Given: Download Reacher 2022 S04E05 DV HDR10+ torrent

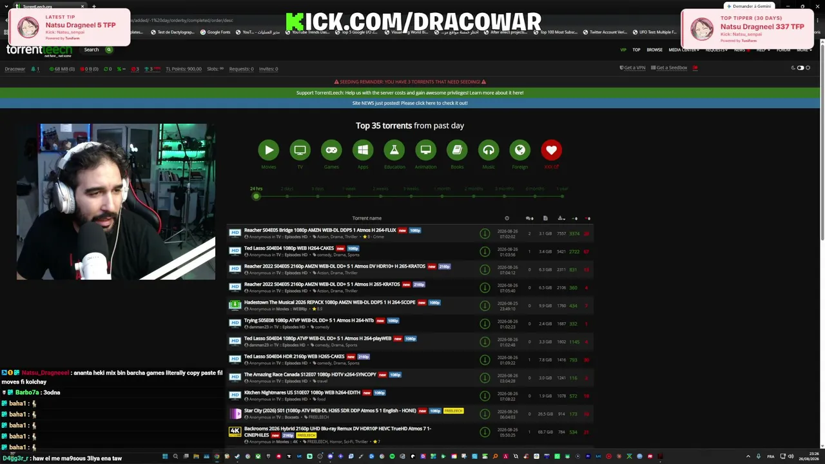Looking at the screenshot, I should [x=485, y=269].
